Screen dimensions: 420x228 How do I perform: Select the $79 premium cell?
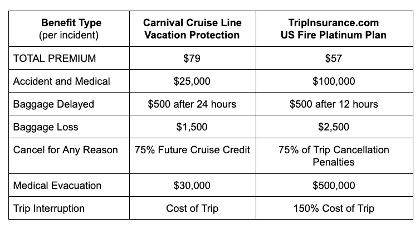(x=193, y=58)
